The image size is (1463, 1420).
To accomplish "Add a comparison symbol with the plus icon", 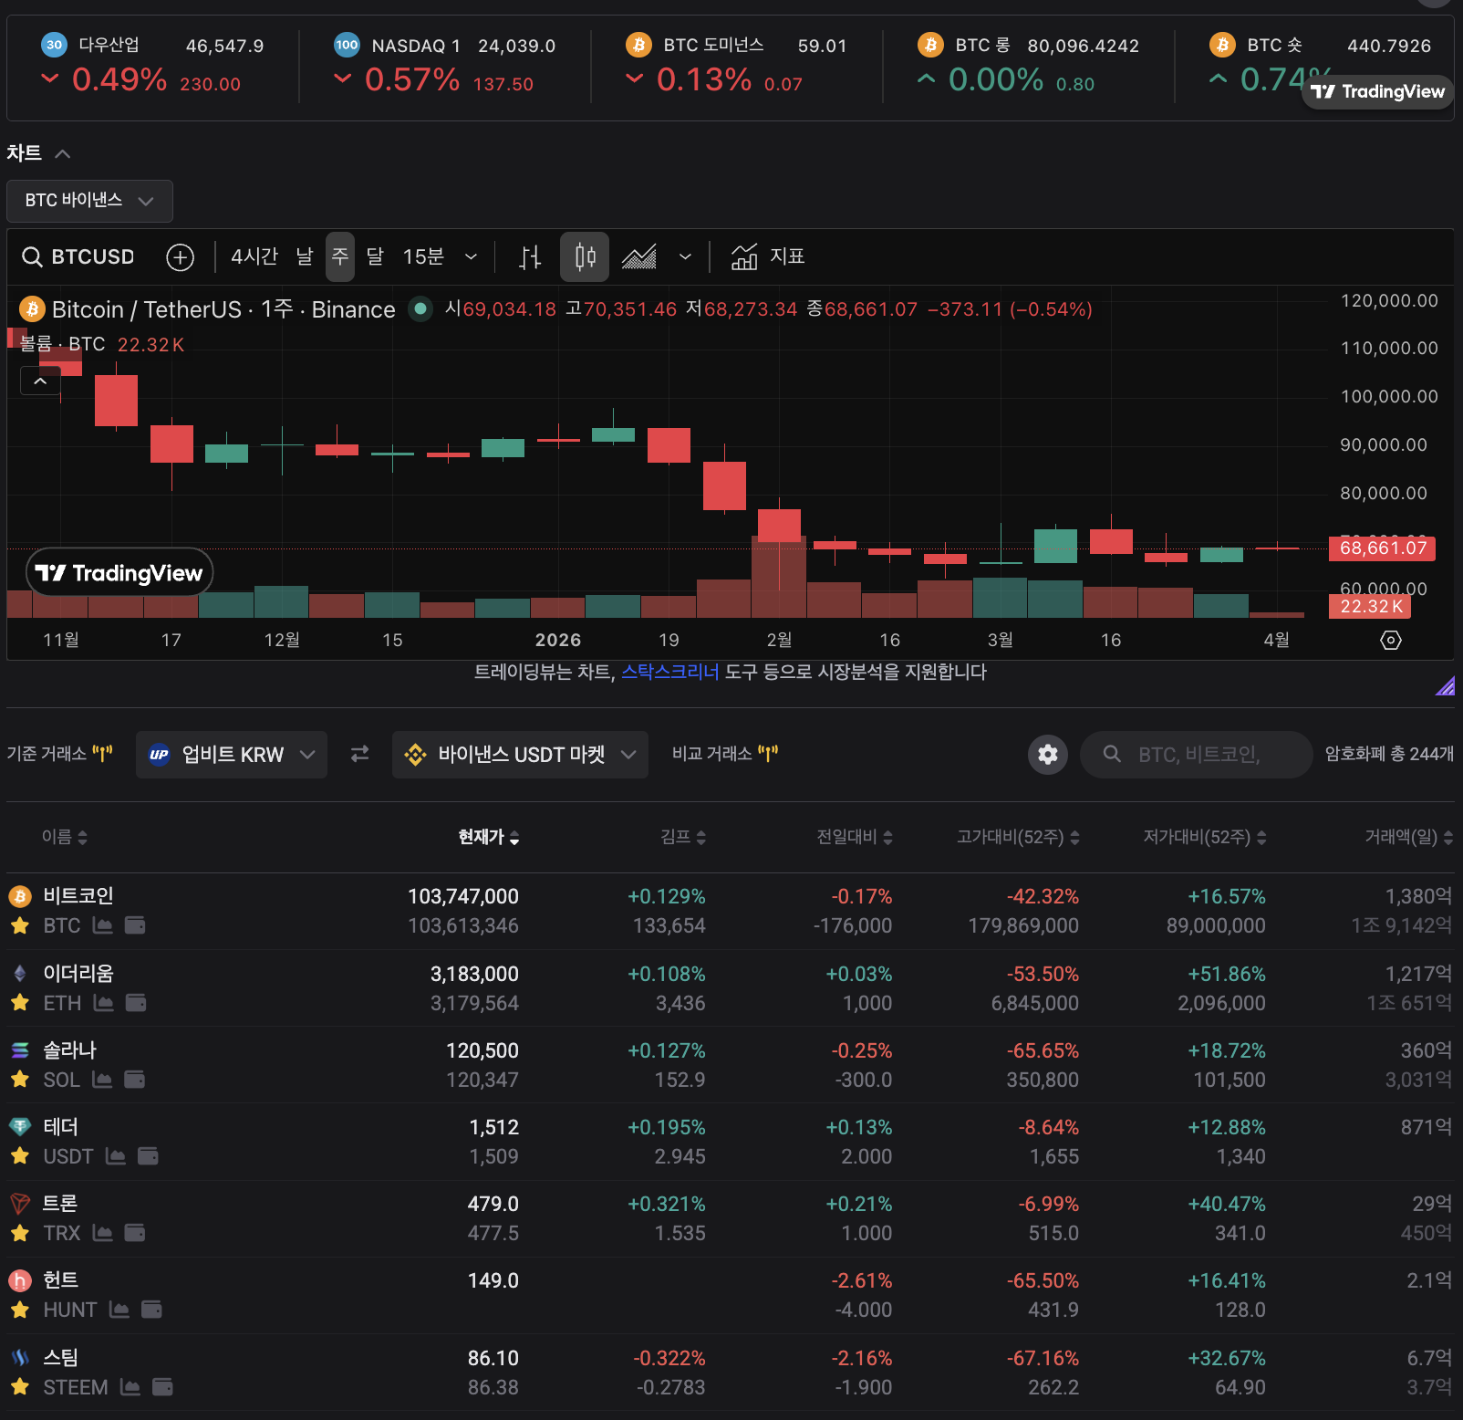I will [x=181, y=257].
